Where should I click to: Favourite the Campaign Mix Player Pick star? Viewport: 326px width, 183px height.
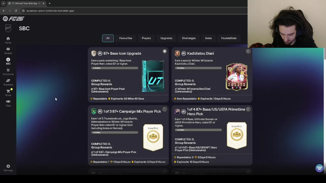(165, 109)
